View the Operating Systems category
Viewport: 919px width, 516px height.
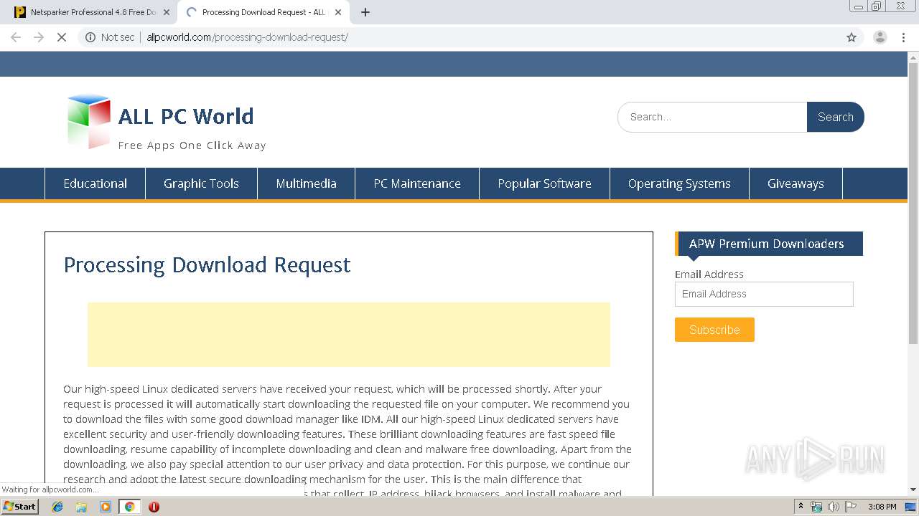679,183
